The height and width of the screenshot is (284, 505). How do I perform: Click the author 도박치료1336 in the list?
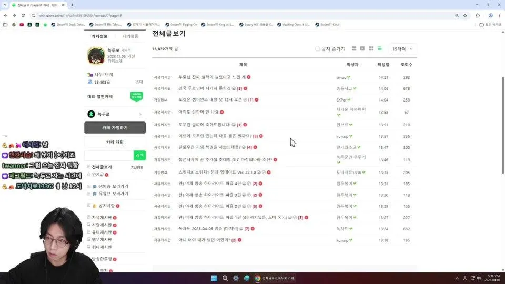(348, 173)
